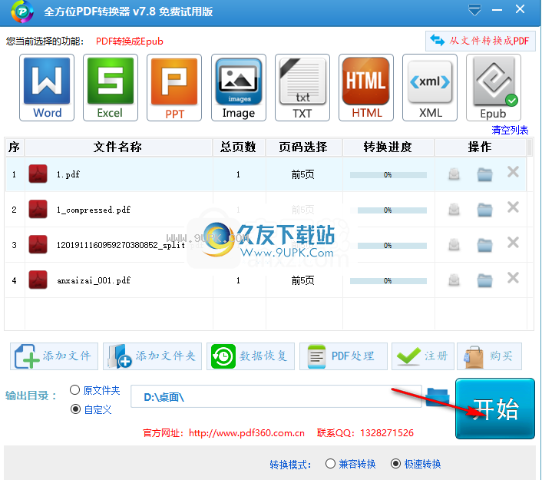Select file name 1.pdf in list
The image size is (542, 480).
click(x=68, y=174)
